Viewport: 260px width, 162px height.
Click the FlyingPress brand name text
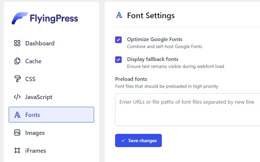(x=54, y=18)
